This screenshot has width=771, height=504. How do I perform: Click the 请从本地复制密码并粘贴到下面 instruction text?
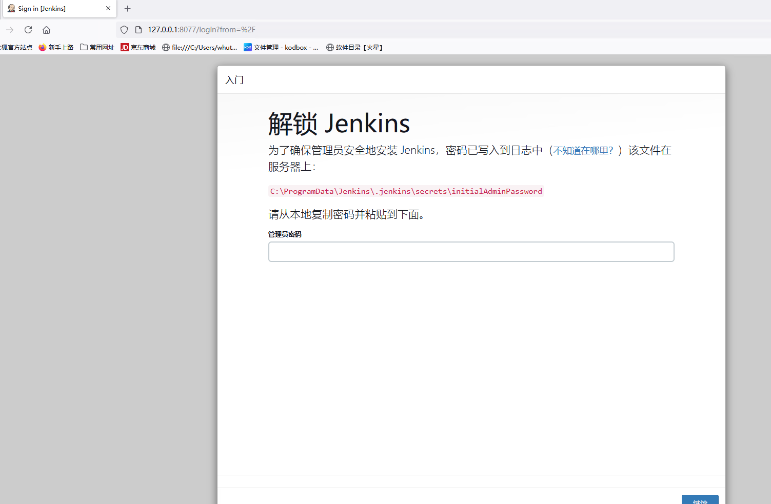point(347,214)
